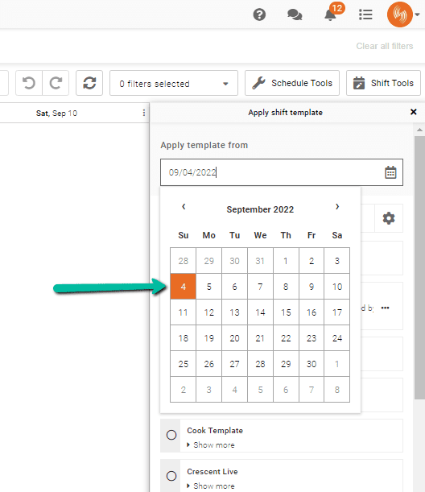Open Schedule Tools
This screenshot has width=425, height=492.
pyautogui.click(x=292, y=83)
